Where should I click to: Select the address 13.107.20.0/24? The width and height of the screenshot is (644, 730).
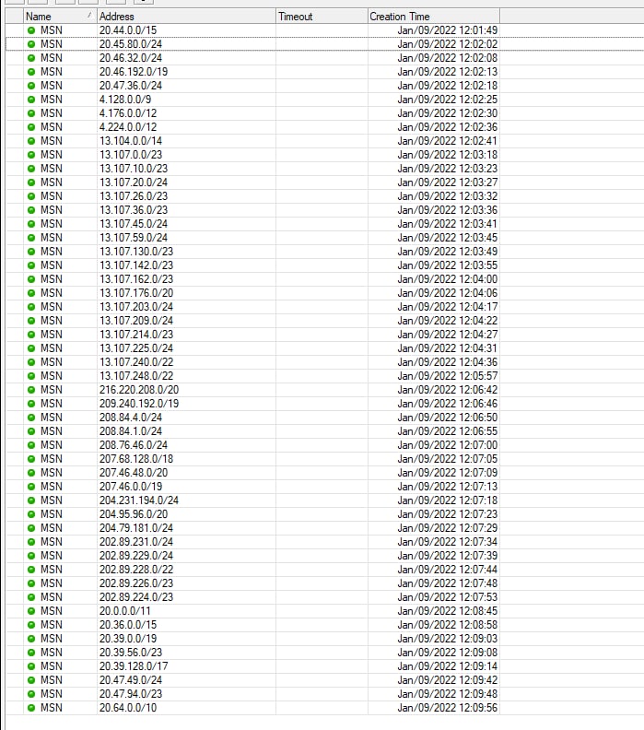click(134, 182)
